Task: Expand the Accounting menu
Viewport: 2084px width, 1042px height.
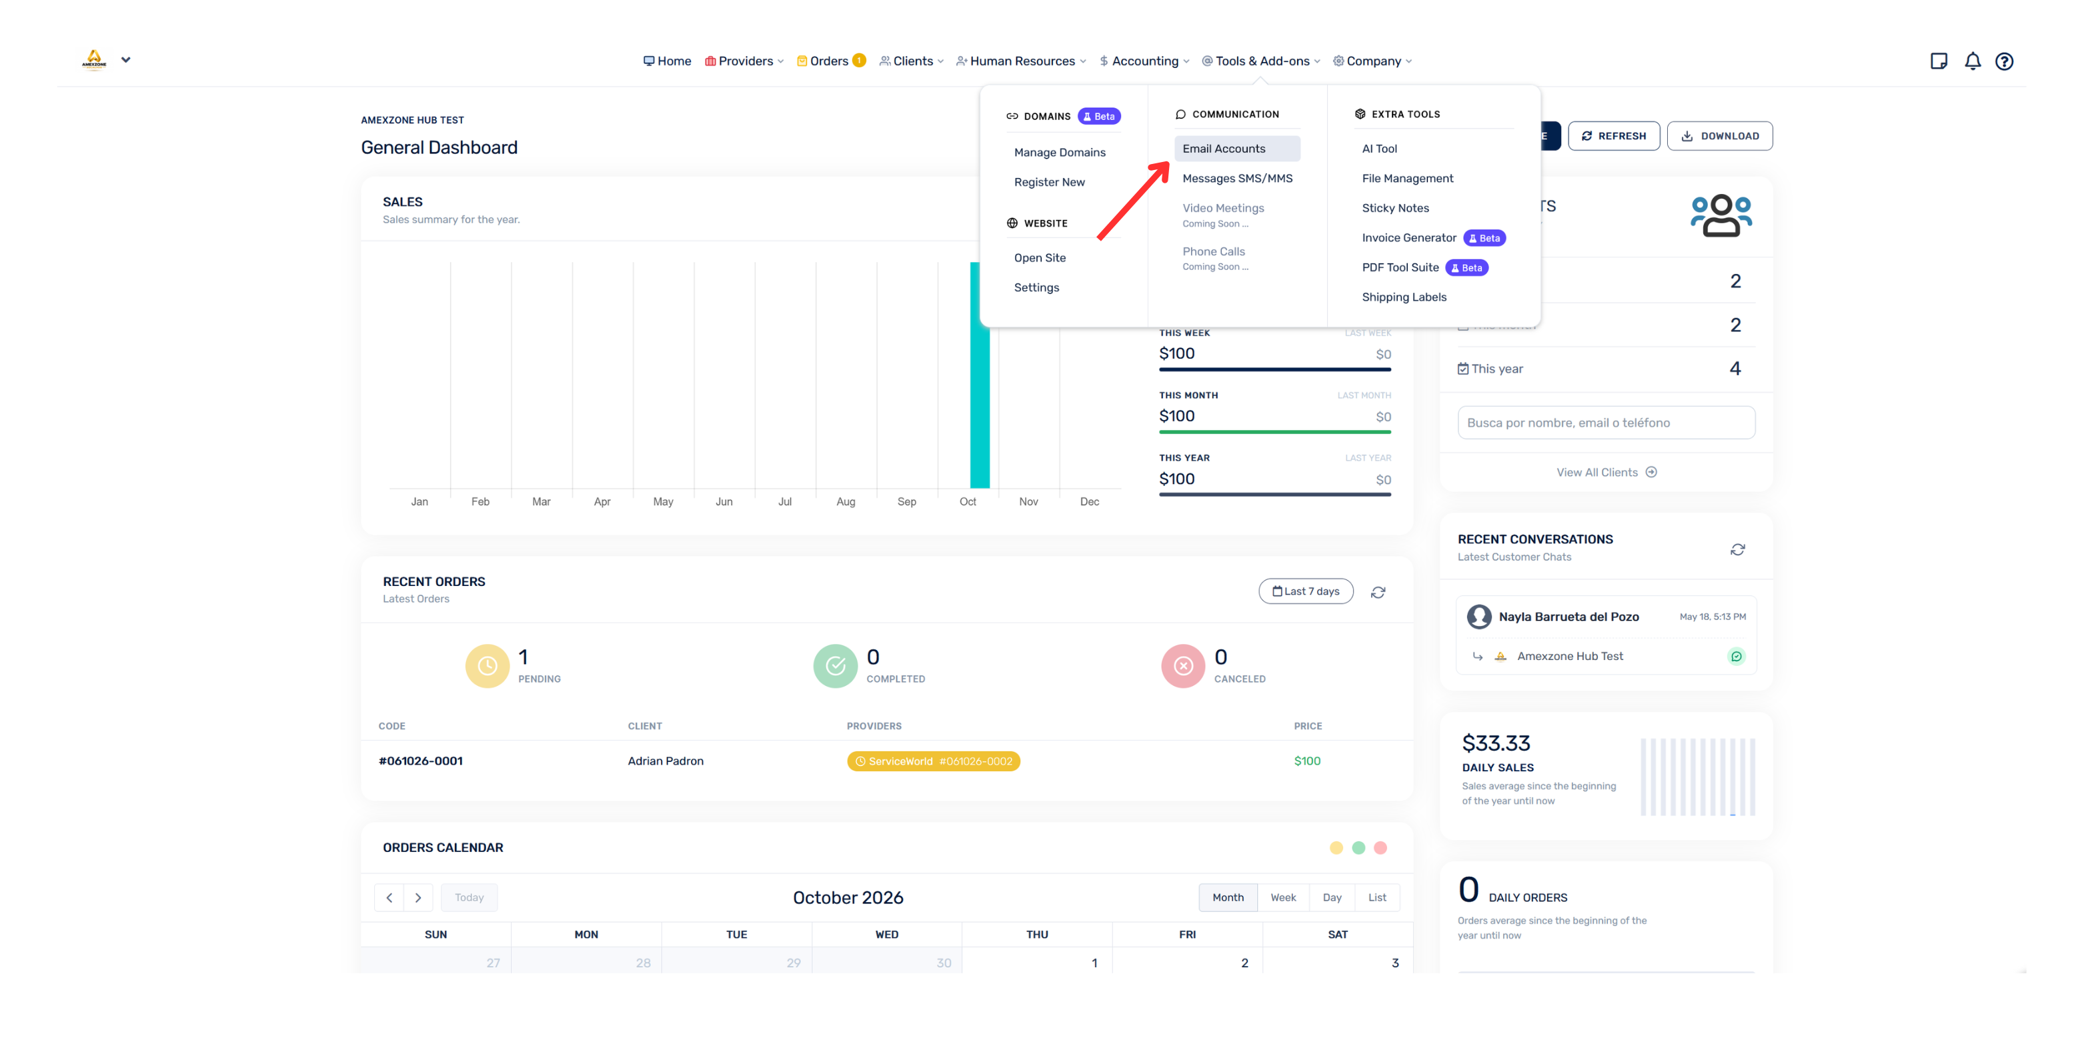Action: pyautogui.click(x=1144, y=61)
